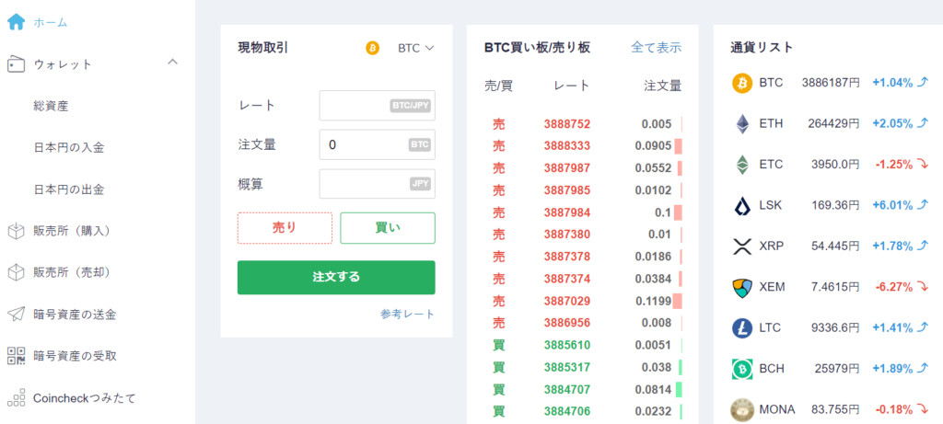
Task: Open Coincheckつみたて menu item
Action: click(x=84, y=397)
